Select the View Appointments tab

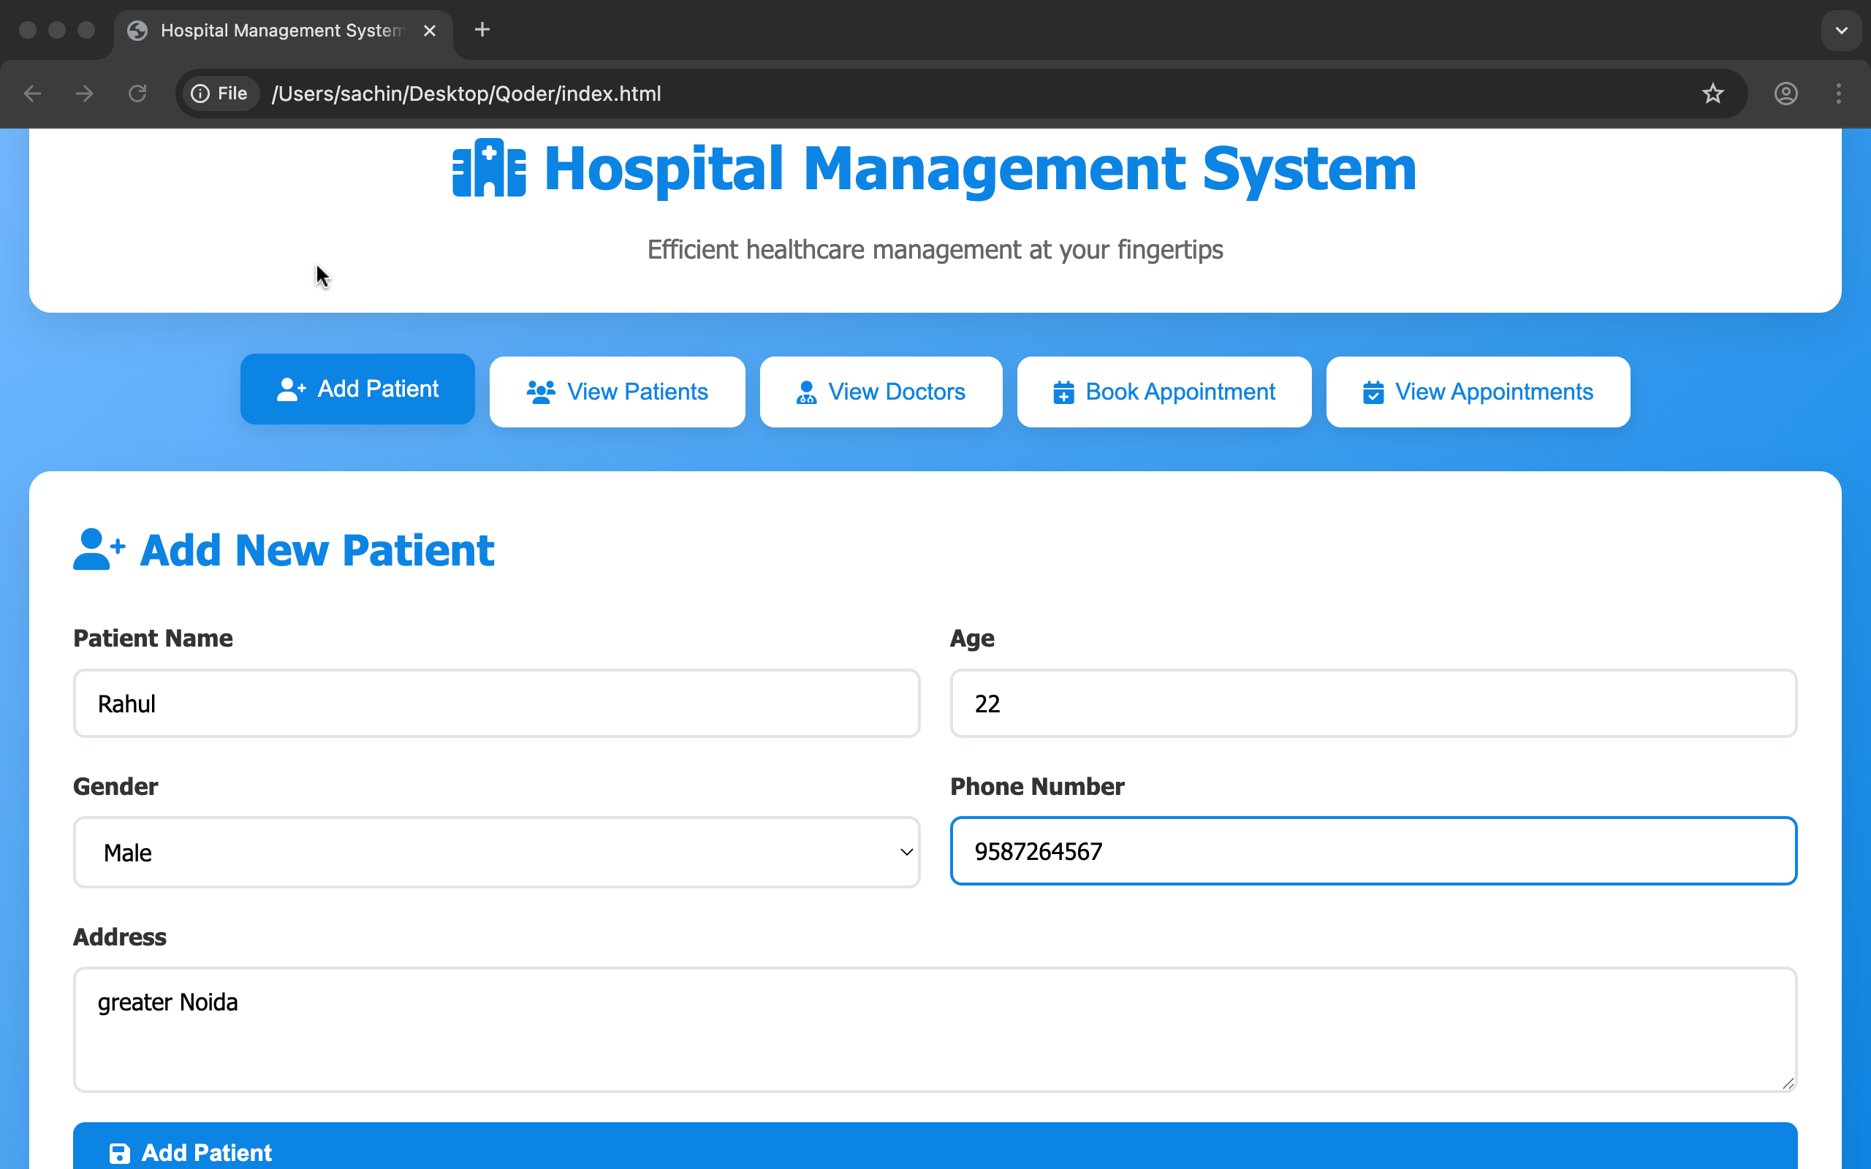click(x=1478, y=392)
